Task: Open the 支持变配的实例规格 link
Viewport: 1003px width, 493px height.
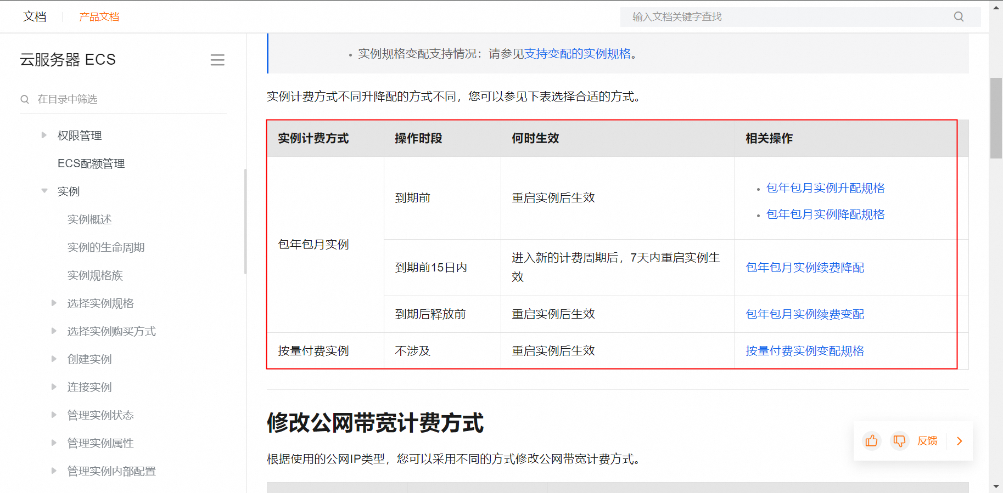Action: pos(578,54)
